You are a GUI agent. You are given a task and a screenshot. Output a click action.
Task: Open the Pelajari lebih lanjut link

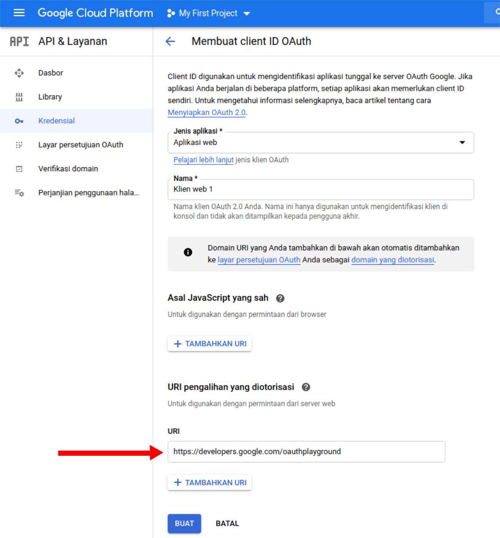pyautogui.click(x=204, y=160)
